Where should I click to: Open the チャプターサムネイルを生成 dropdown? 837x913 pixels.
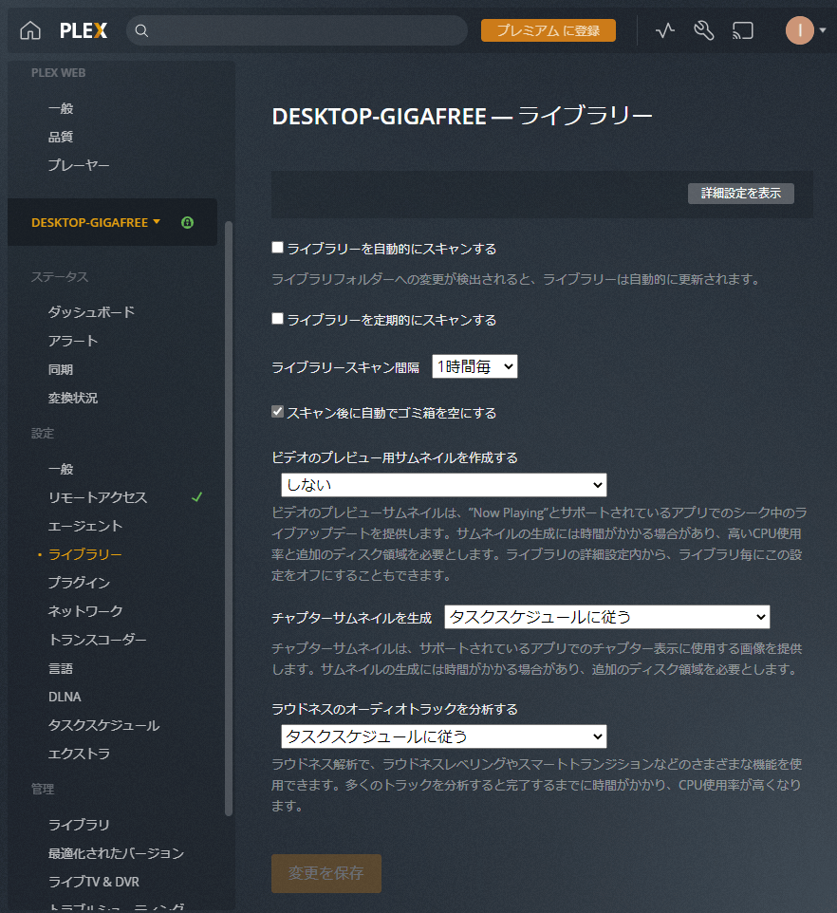click(x=607, y=617)
